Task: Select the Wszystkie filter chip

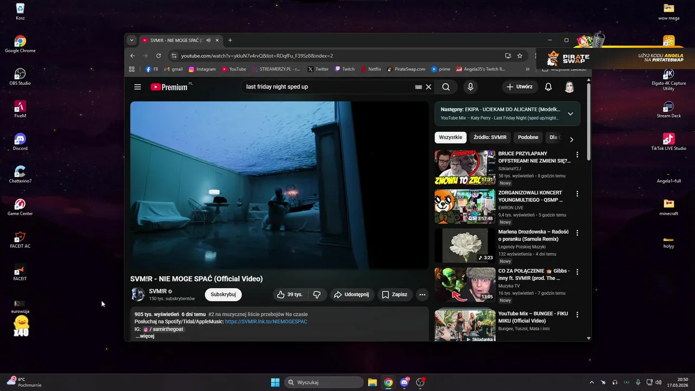Action: click(x=451, y=137)
